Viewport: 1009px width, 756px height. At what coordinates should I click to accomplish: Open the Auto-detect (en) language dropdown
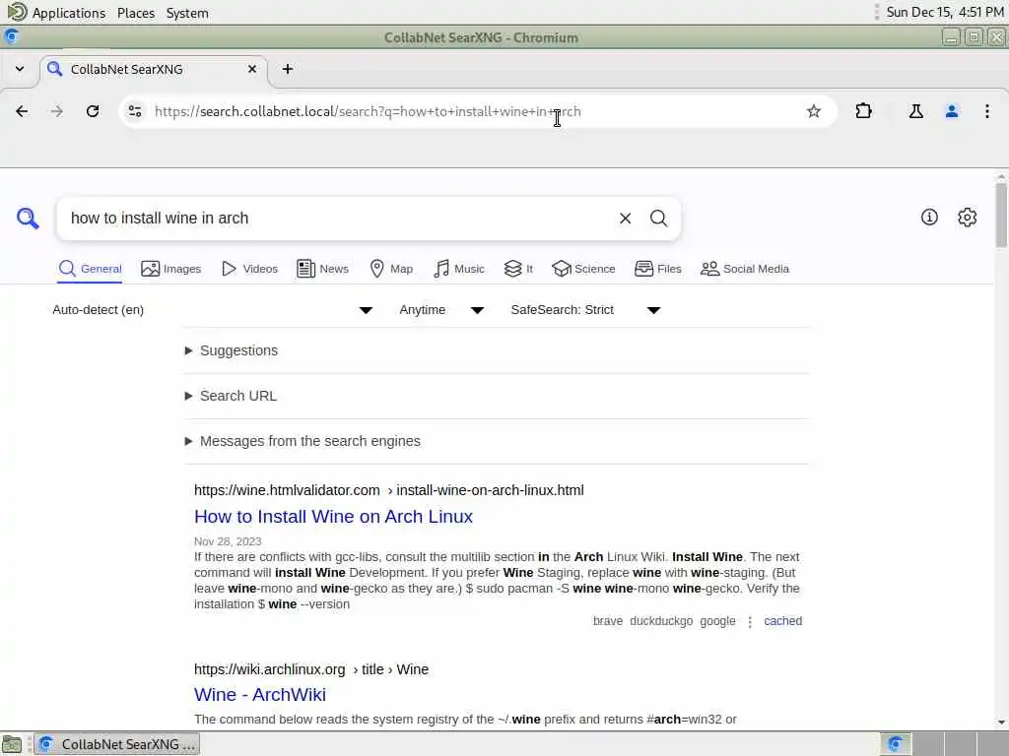coord(213,310)
